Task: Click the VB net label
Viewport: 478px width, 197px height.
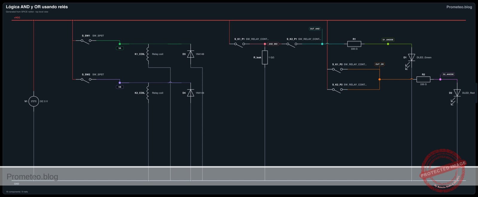Action: [120, 87]
